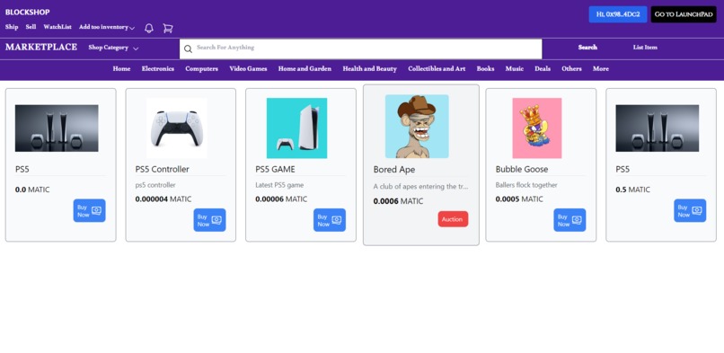Image resolution: width=724 pixels, height=353 pixels.
Task: Open the More menu item
Action: 601,69
